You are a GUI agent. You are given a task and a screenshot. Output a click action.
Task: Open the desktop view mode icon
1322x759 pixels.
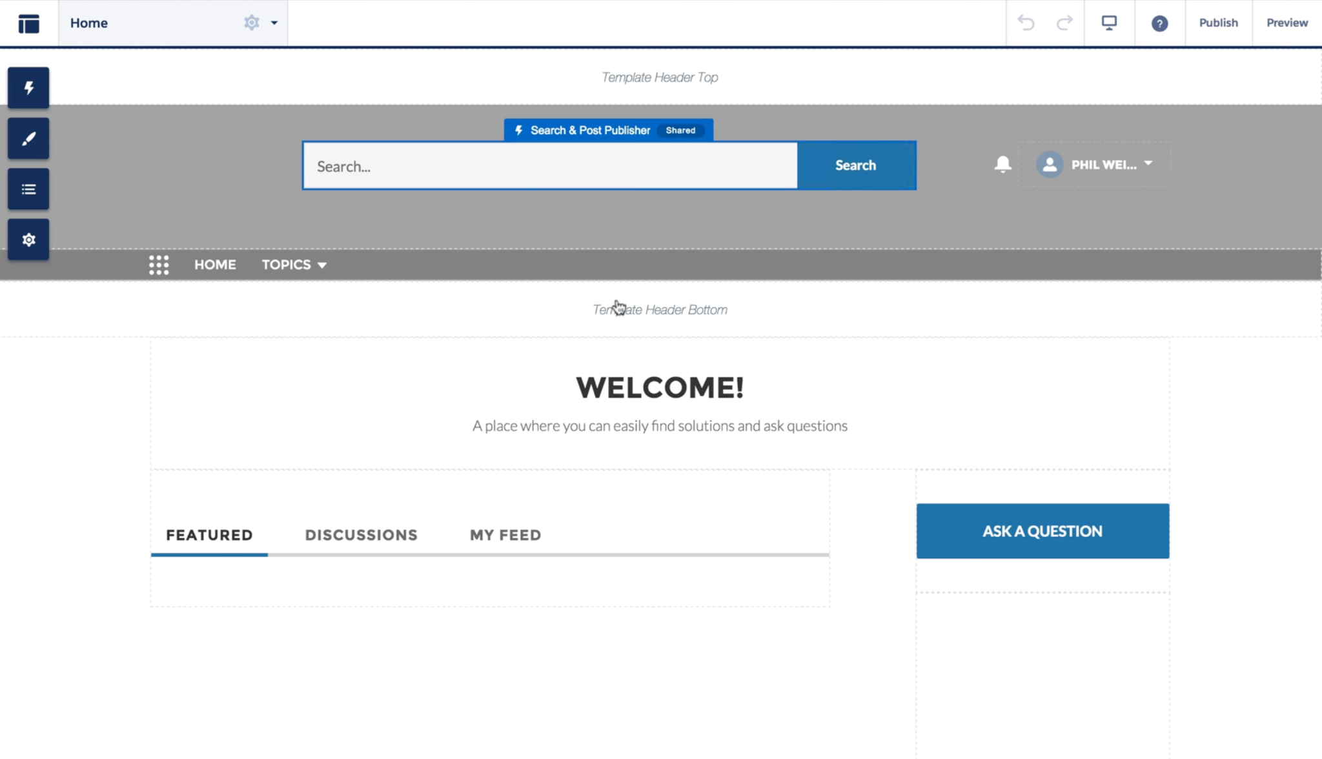click(1109, 23)
